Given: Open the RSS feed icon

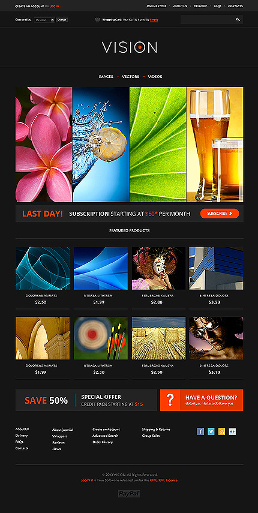Looking at the screenshot, I should [x=222, y=431].
